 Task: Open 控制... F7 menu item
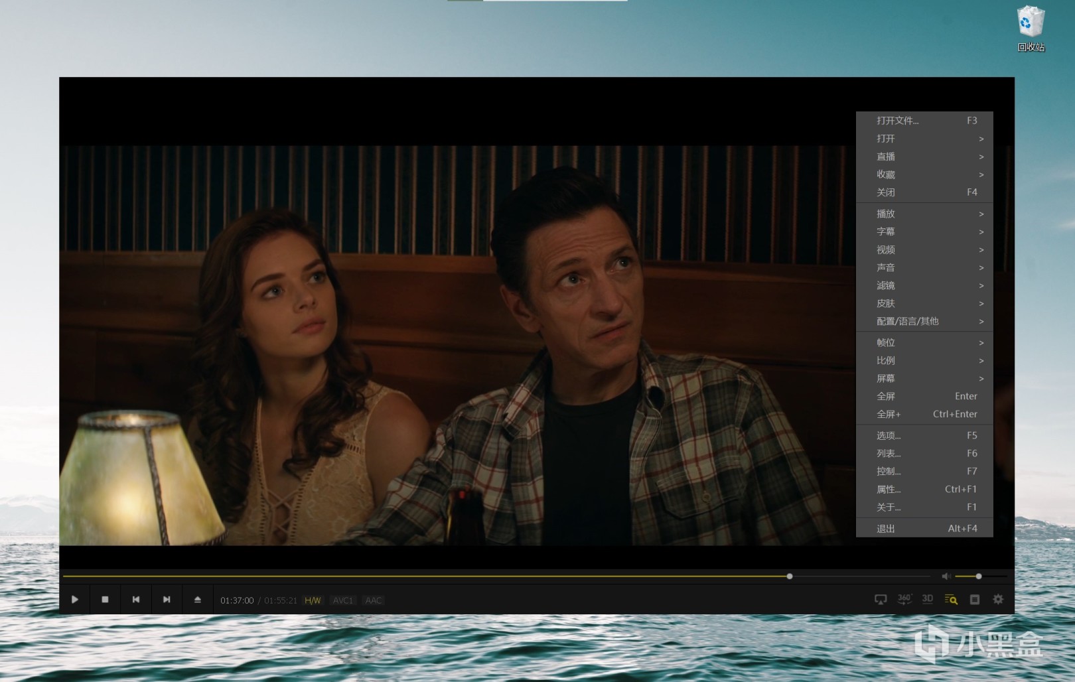point(924,471)
